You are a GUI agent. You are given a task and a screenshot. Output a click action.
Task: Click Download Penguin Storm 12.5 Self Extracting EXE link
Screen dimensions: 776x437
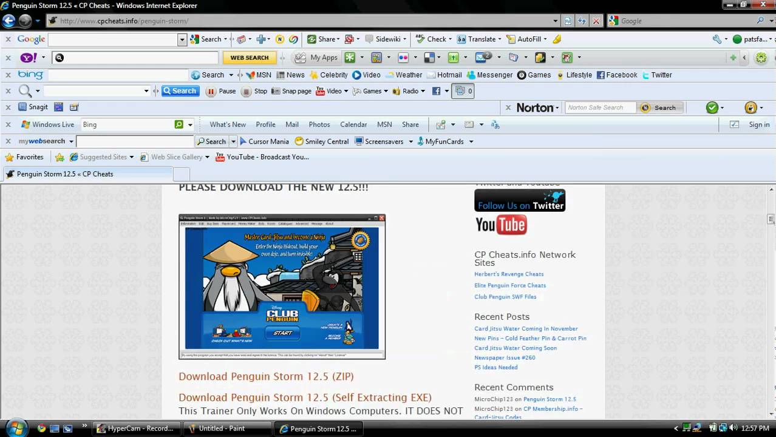pos(305,398)
